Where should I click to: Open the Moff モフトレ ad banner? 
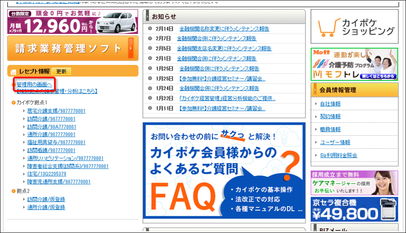(x=354, y=64)
